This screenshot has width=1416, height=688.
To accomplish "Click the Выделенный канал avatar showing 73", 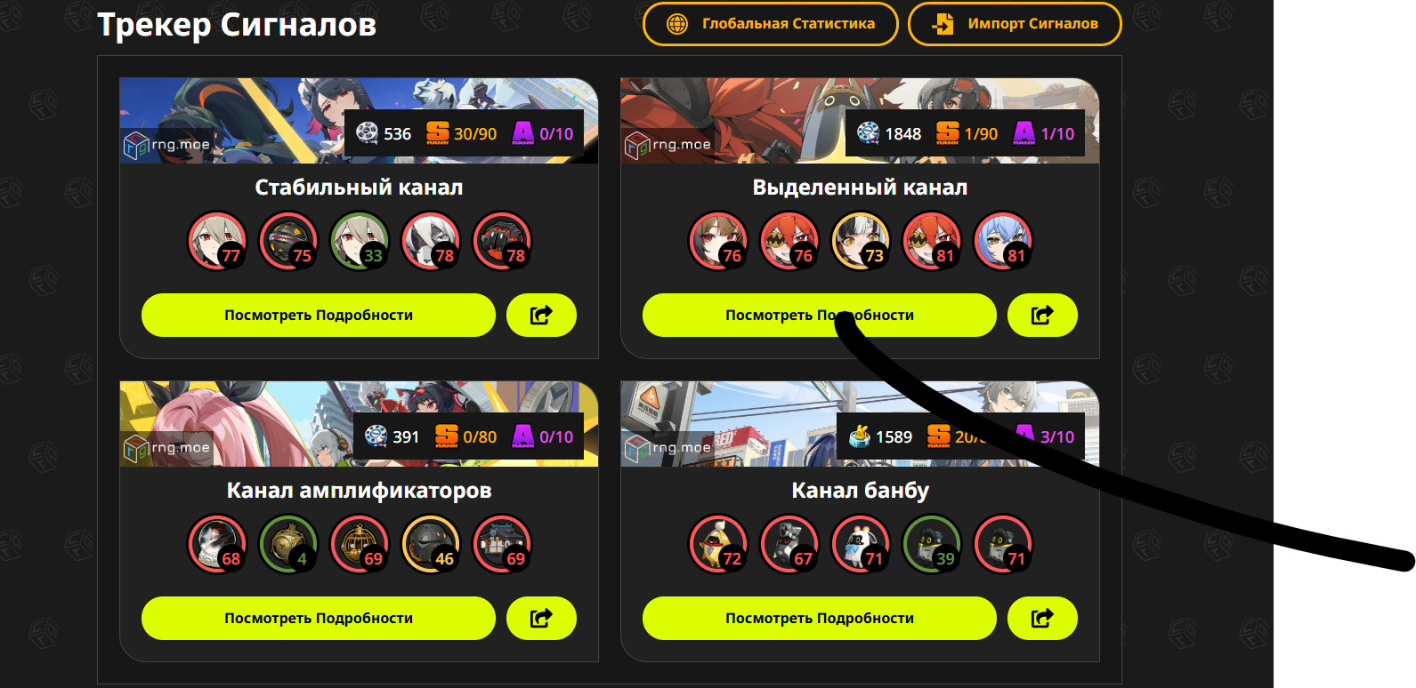I will pos(861,241).
